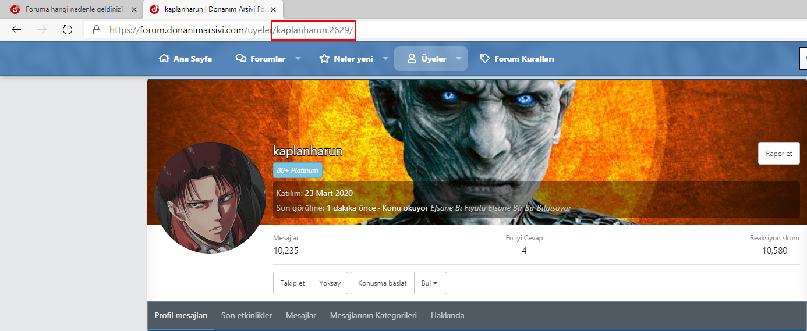The width and height of the screenshot is (807, 331).
Task: Click the Rapor et button
Action: click(779, 154)
